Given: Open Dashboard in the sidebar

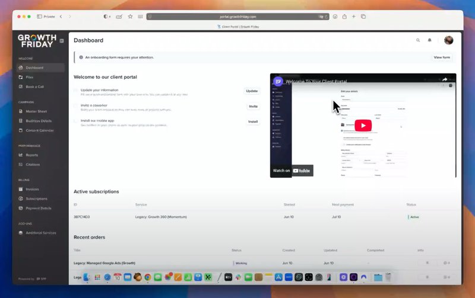Looking at the screenshot, I should click(40, 68).
